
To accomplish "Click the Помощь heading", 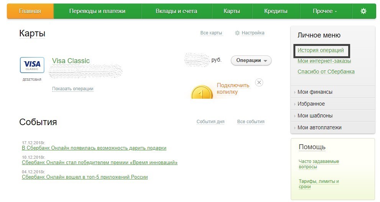I will click(312, 147).
